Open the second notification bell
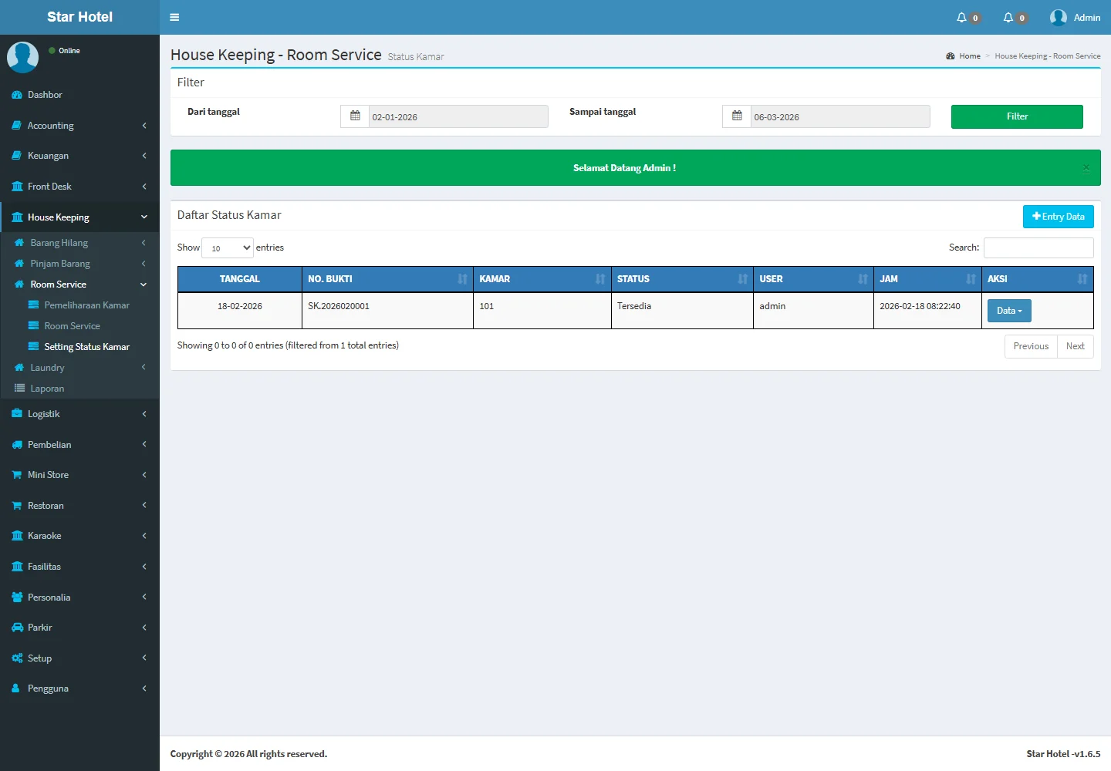Screen dimensions: 1111x771 click(1008, 18)
